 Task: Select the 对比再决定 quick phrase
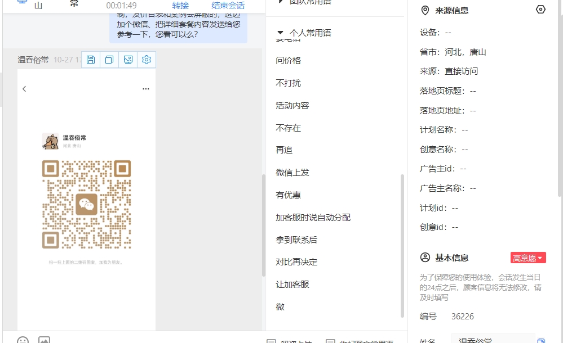click(x=296, y=262)
